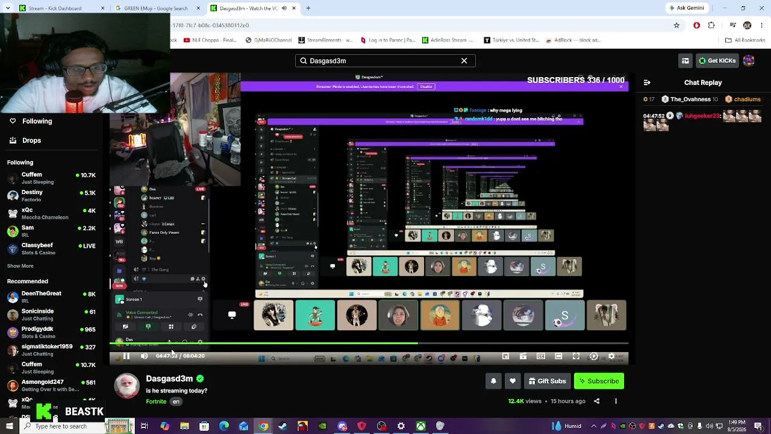Pause the video with the player pause button
The width and height of the screenshot is (771, 434).
point(126,356)
